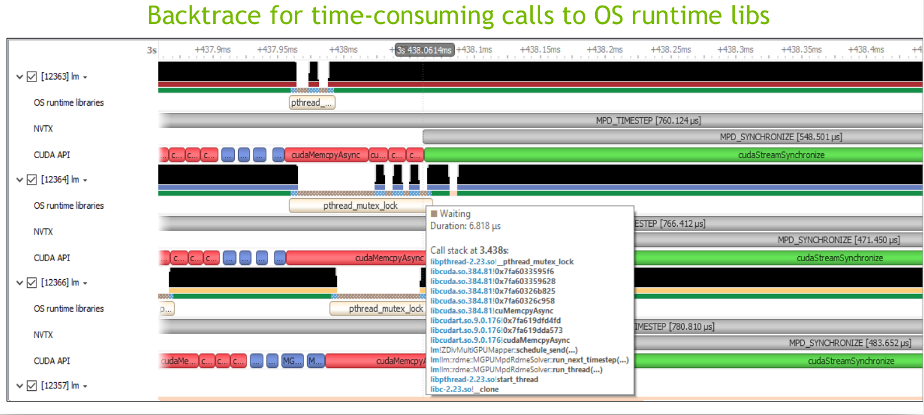Disable the [12357] lm thread checkbox
924x415 pixels.
click(32, 386)
